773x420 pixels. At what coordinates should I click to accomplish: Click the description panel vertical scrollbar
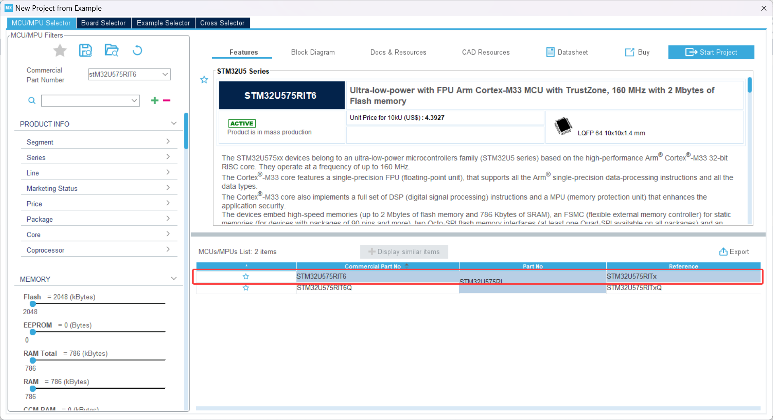coord(750,85)
